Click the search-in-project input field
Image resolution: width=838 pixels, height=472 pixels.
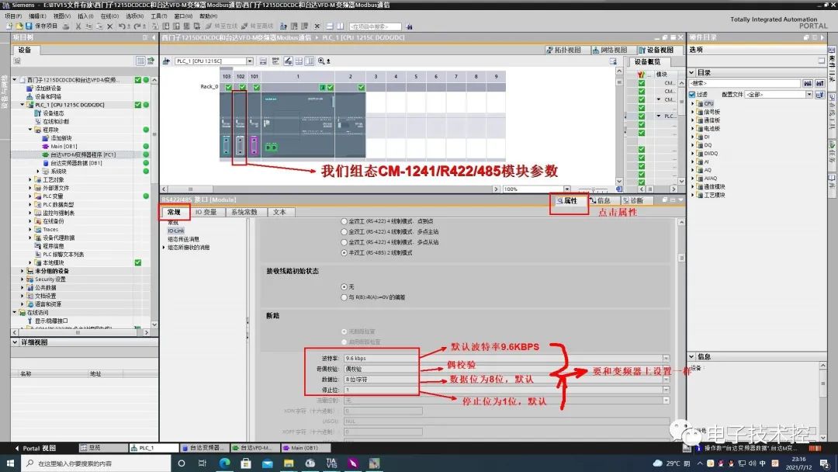click(376, 26)
